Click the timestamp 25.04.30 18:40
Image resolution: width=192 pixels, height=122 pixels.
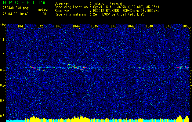[16, 14]
